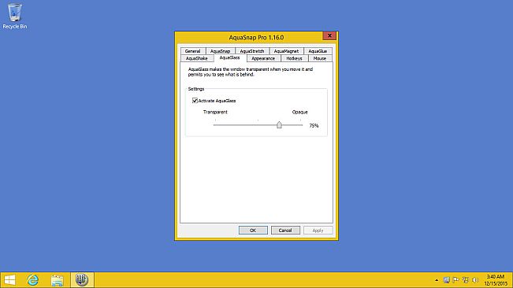The height and width of the screenshot is (288, 513).
Task: Open the Windows Start button
Action: coord(9,280)
